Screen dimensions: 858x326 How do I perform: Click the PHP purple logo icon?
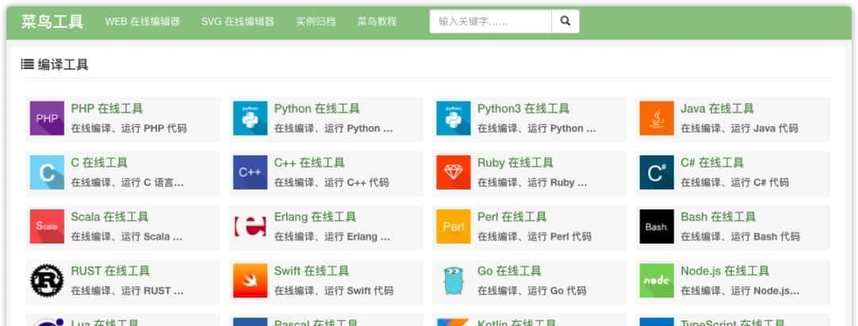[47, 118]
